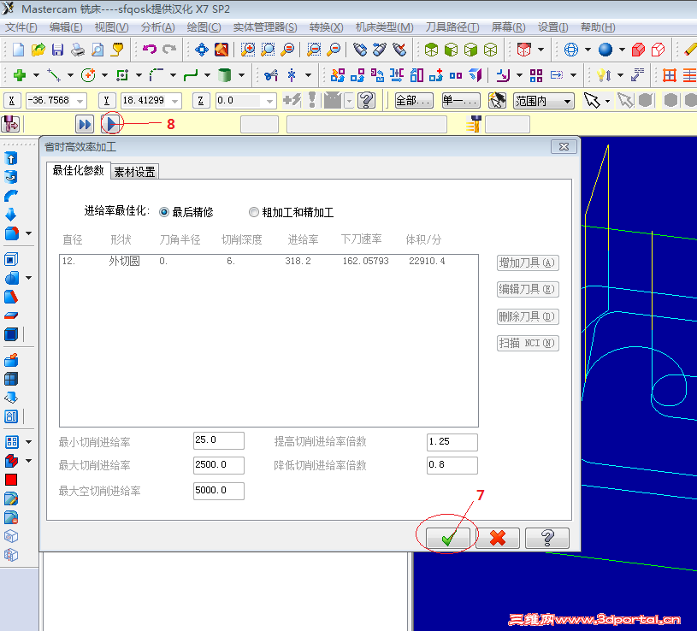Click the blue play step icon

112,124
